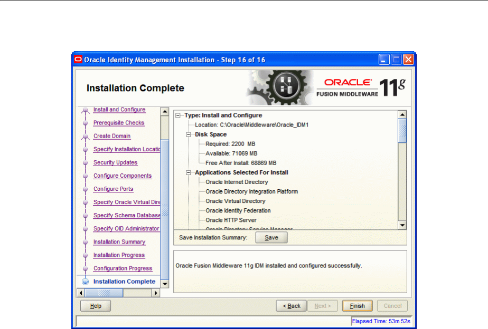Screen dimensions: 488x329
Task: Click the Oracle icon in title bar
Action: click(x=78, y=60)
